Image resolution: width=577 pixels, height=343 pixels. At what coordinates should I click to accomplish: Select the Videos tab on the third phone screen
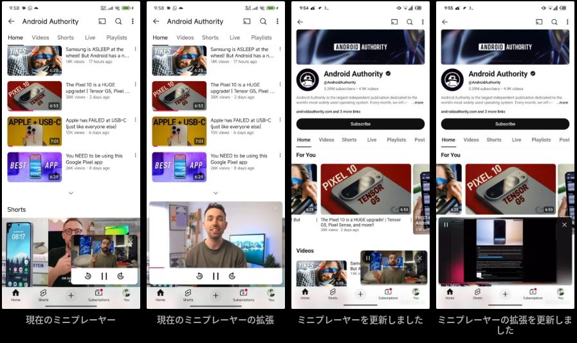[x=326, y=140]
